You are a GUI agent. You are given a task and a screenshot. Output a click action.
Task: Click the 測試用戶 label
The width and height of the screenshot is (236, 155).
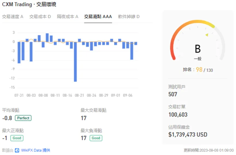point(177,87)
